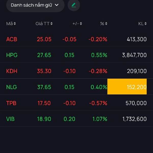The image size is (153, 153).
Task: Sort by +/- column sort arrows
Action: (x=81, y=24)
